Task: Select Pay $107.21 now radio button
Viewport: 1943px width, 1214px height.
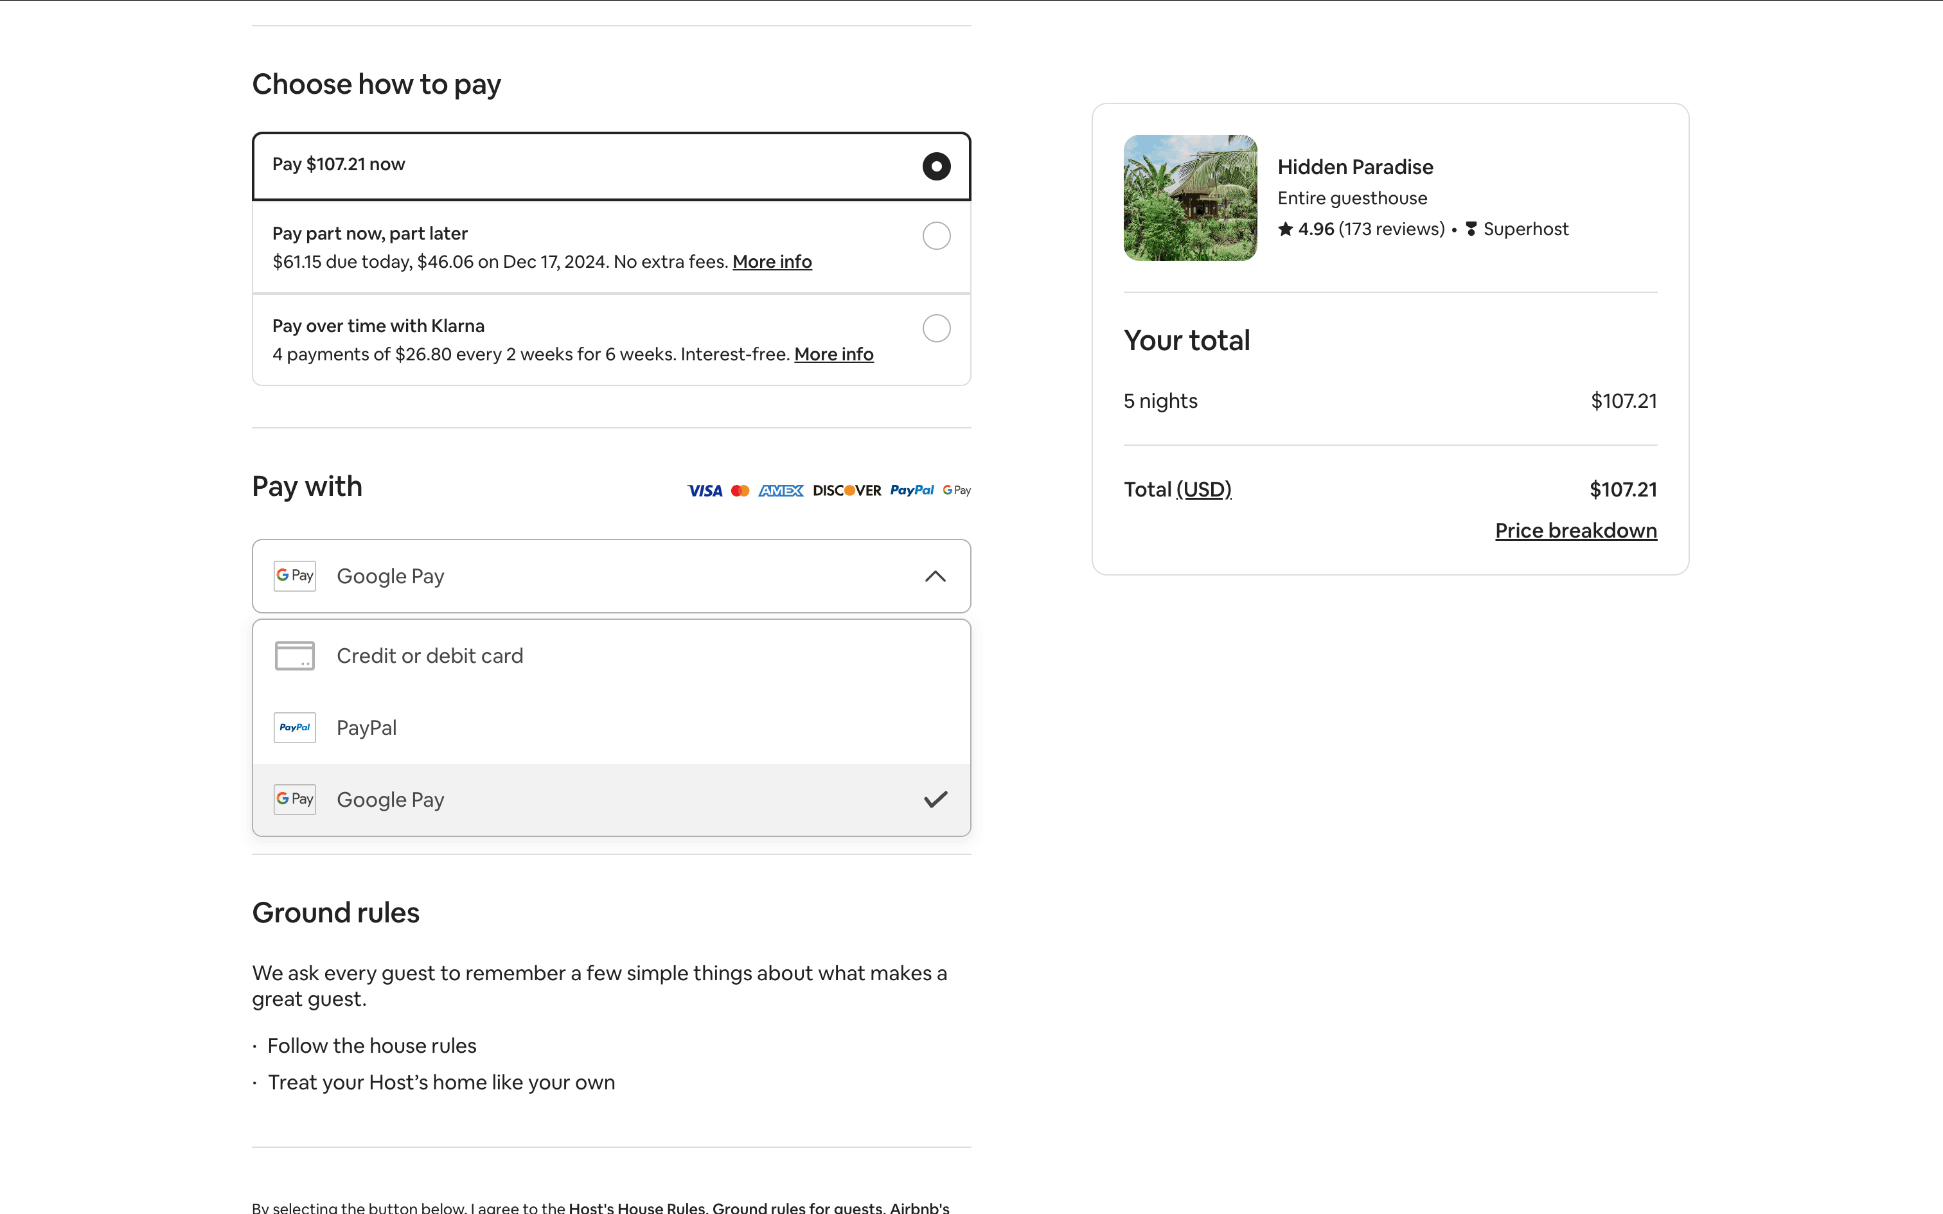Action: point(936,166)
